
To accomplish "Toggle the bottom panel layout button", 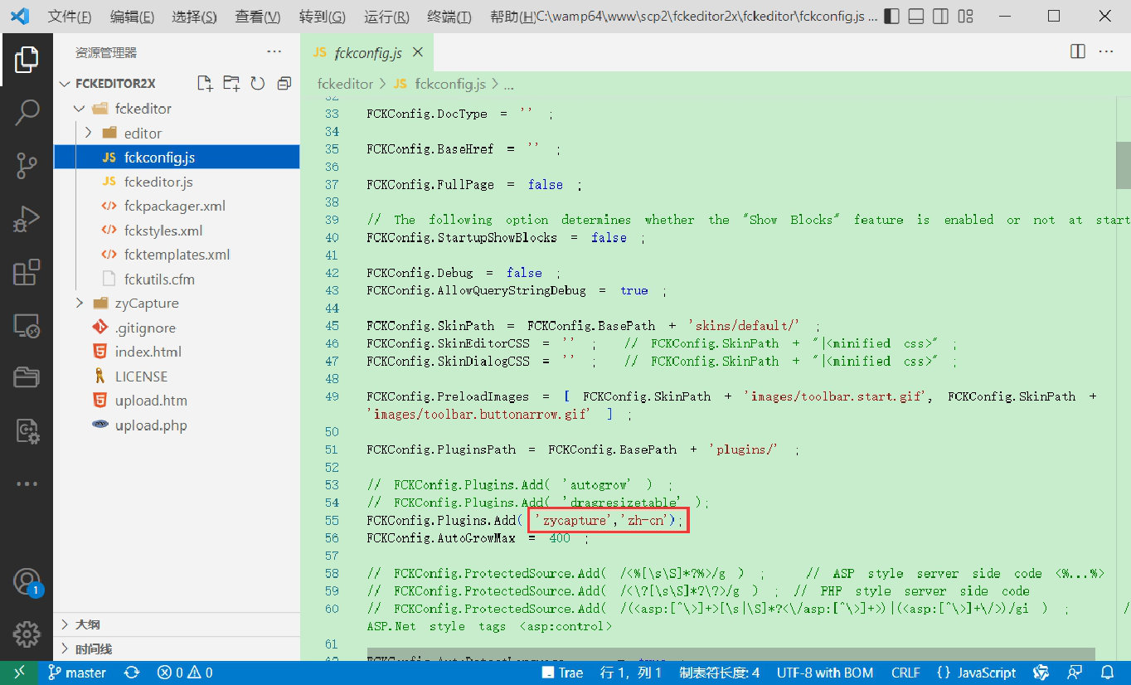I will click(916, 17).
